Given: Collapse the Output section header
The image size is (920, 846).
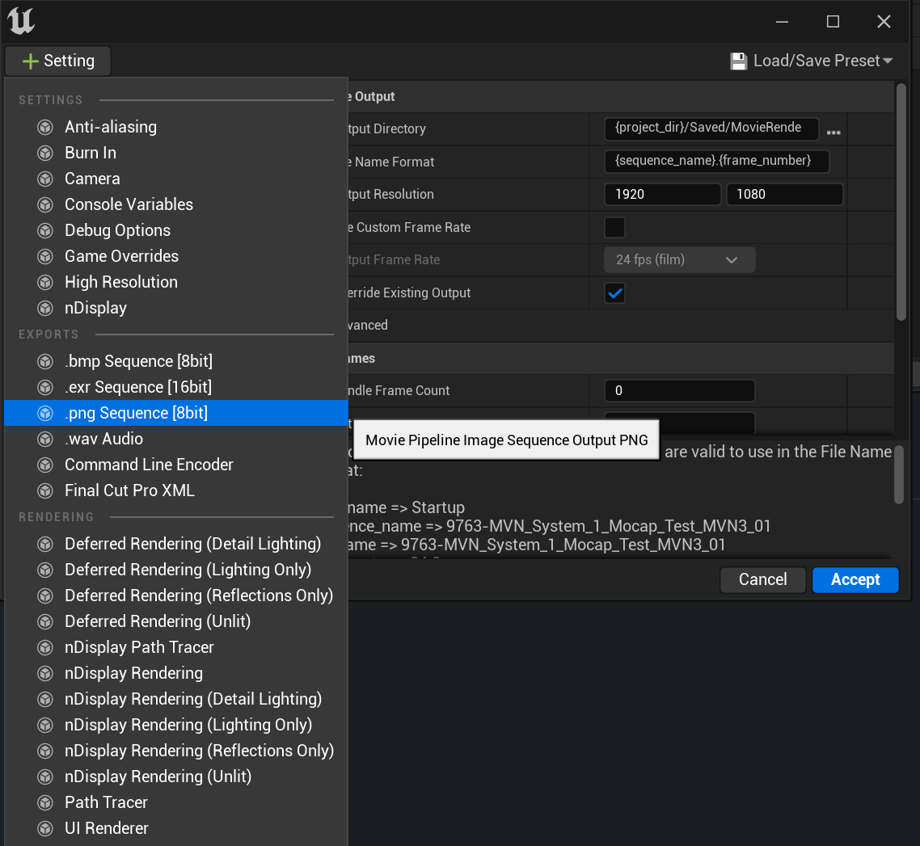Looking at the screenshot, I should click(621, 97).
